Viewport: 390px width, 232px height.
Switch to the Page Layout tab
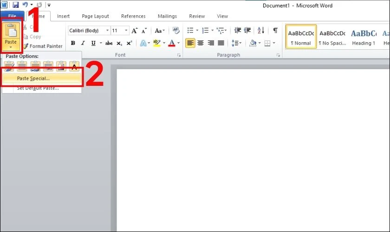95,16
